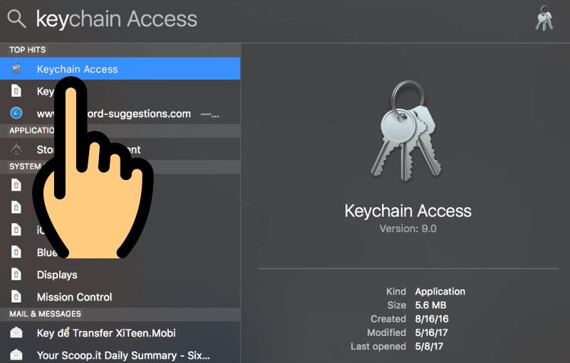570x363 pixels.
Task: Open the "Key để Transfer XiTeen.Mobi" email
Action: coord(106,333)
